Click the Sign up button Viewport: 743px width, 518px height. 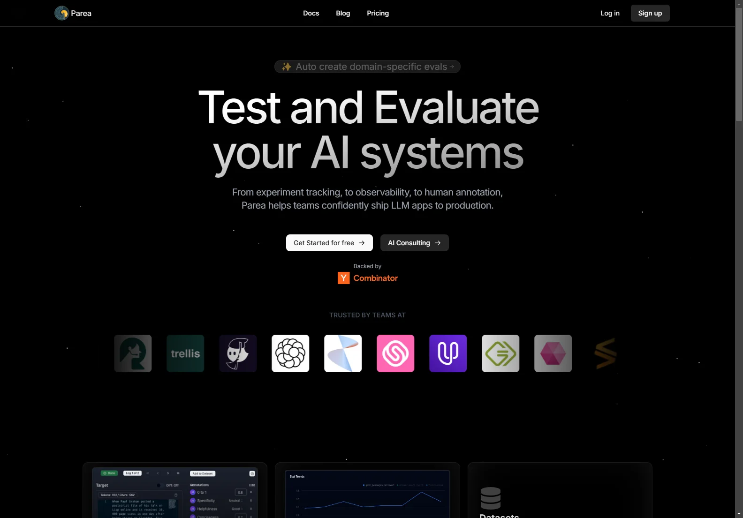click(650, 13)
